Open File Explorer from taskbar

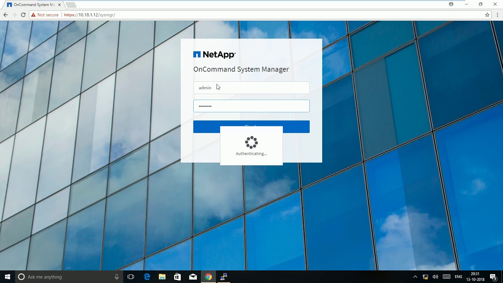162,277
